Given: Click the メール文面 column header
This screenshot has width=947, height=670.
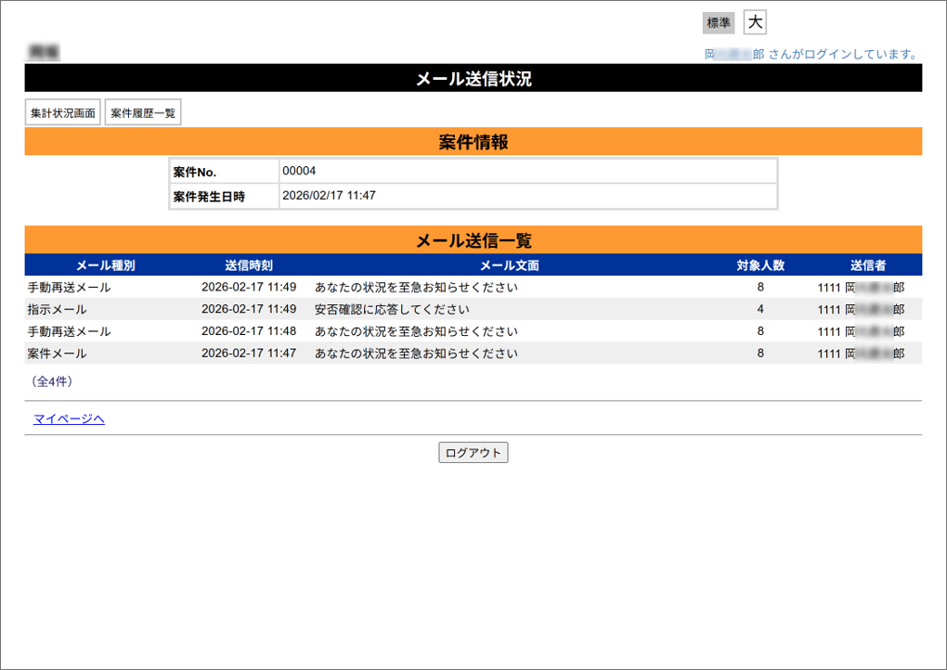Looking at the screenshot, I should (509, 265).
